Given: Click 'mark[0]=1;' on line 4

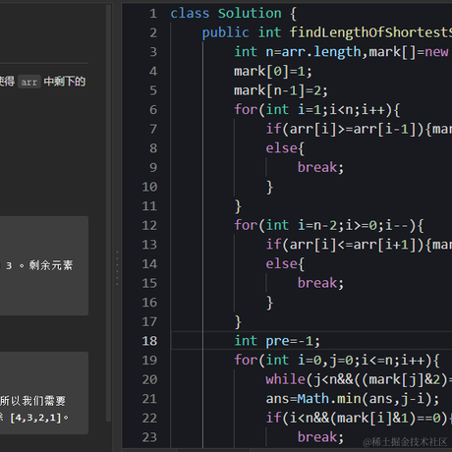Looking at the screenshot, I should [273, 72].
